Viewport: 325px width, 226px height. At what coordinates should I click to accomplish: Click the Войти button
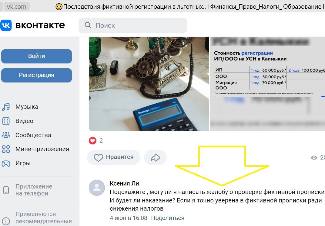36,56
